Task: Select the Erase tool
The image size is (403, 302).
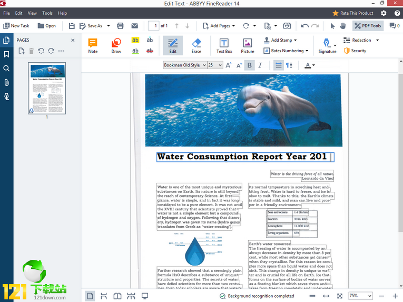Action: pos(196,46)
